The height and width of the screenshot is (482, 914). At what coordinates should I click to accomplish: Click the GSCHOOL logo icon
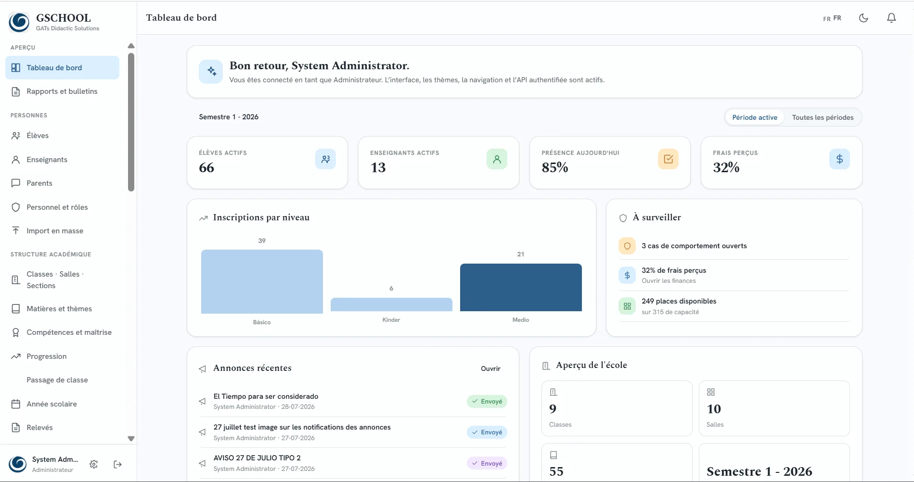coord(19,22)
